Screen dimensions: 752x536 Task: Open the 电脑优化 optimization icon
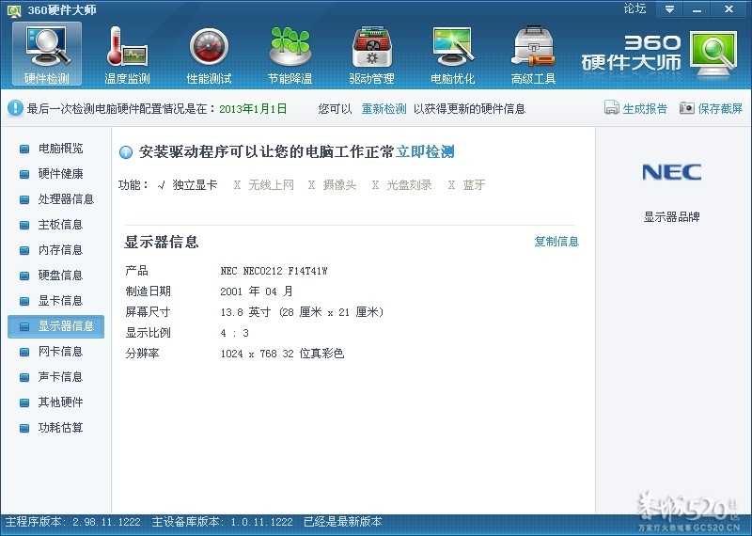click(453, 55)
